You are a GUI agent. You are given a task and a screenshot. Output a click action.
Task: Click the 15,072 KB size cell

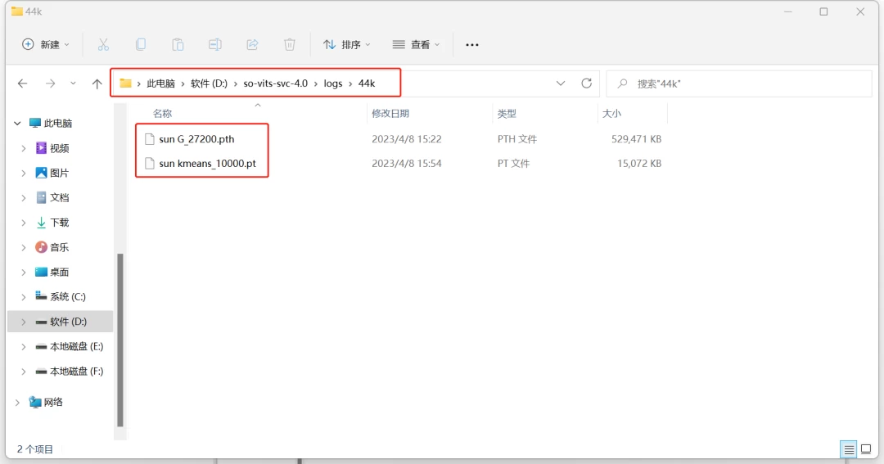(638, 164)
